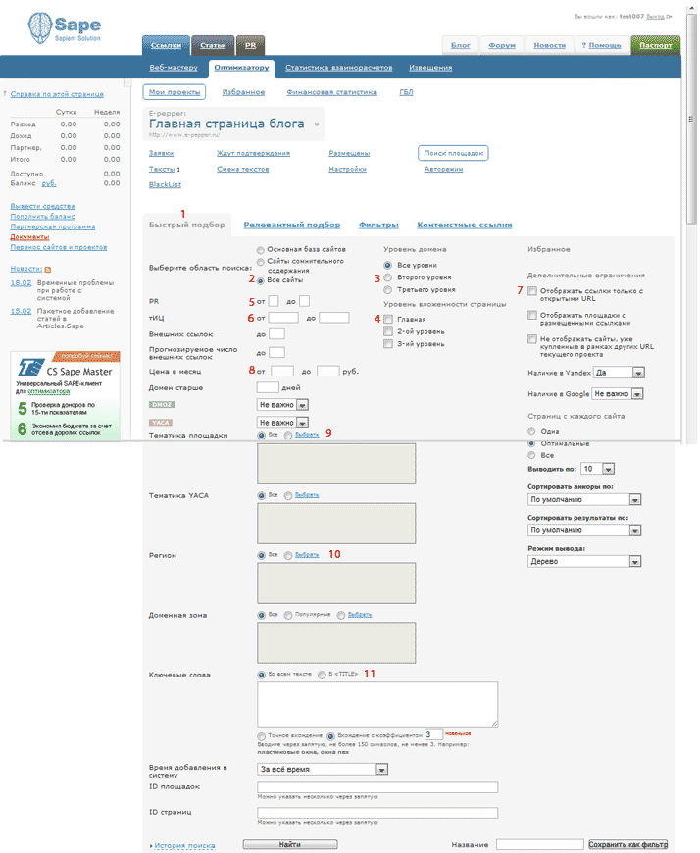The height and width of the screenshot is (853, 700).
Task: Click the Найти button
Action: pos(290,844)
